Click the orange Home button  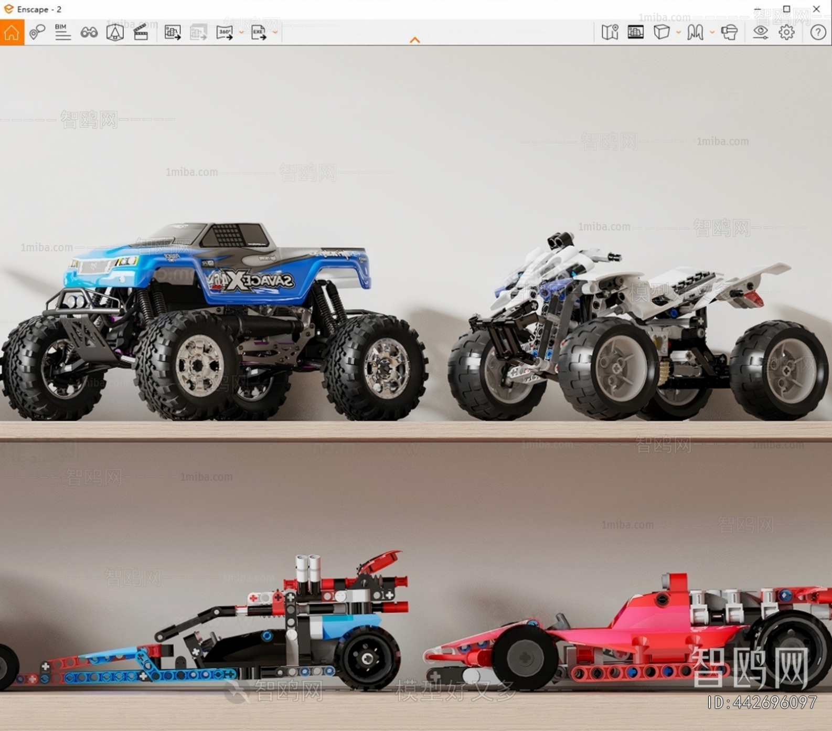[12, 33]
